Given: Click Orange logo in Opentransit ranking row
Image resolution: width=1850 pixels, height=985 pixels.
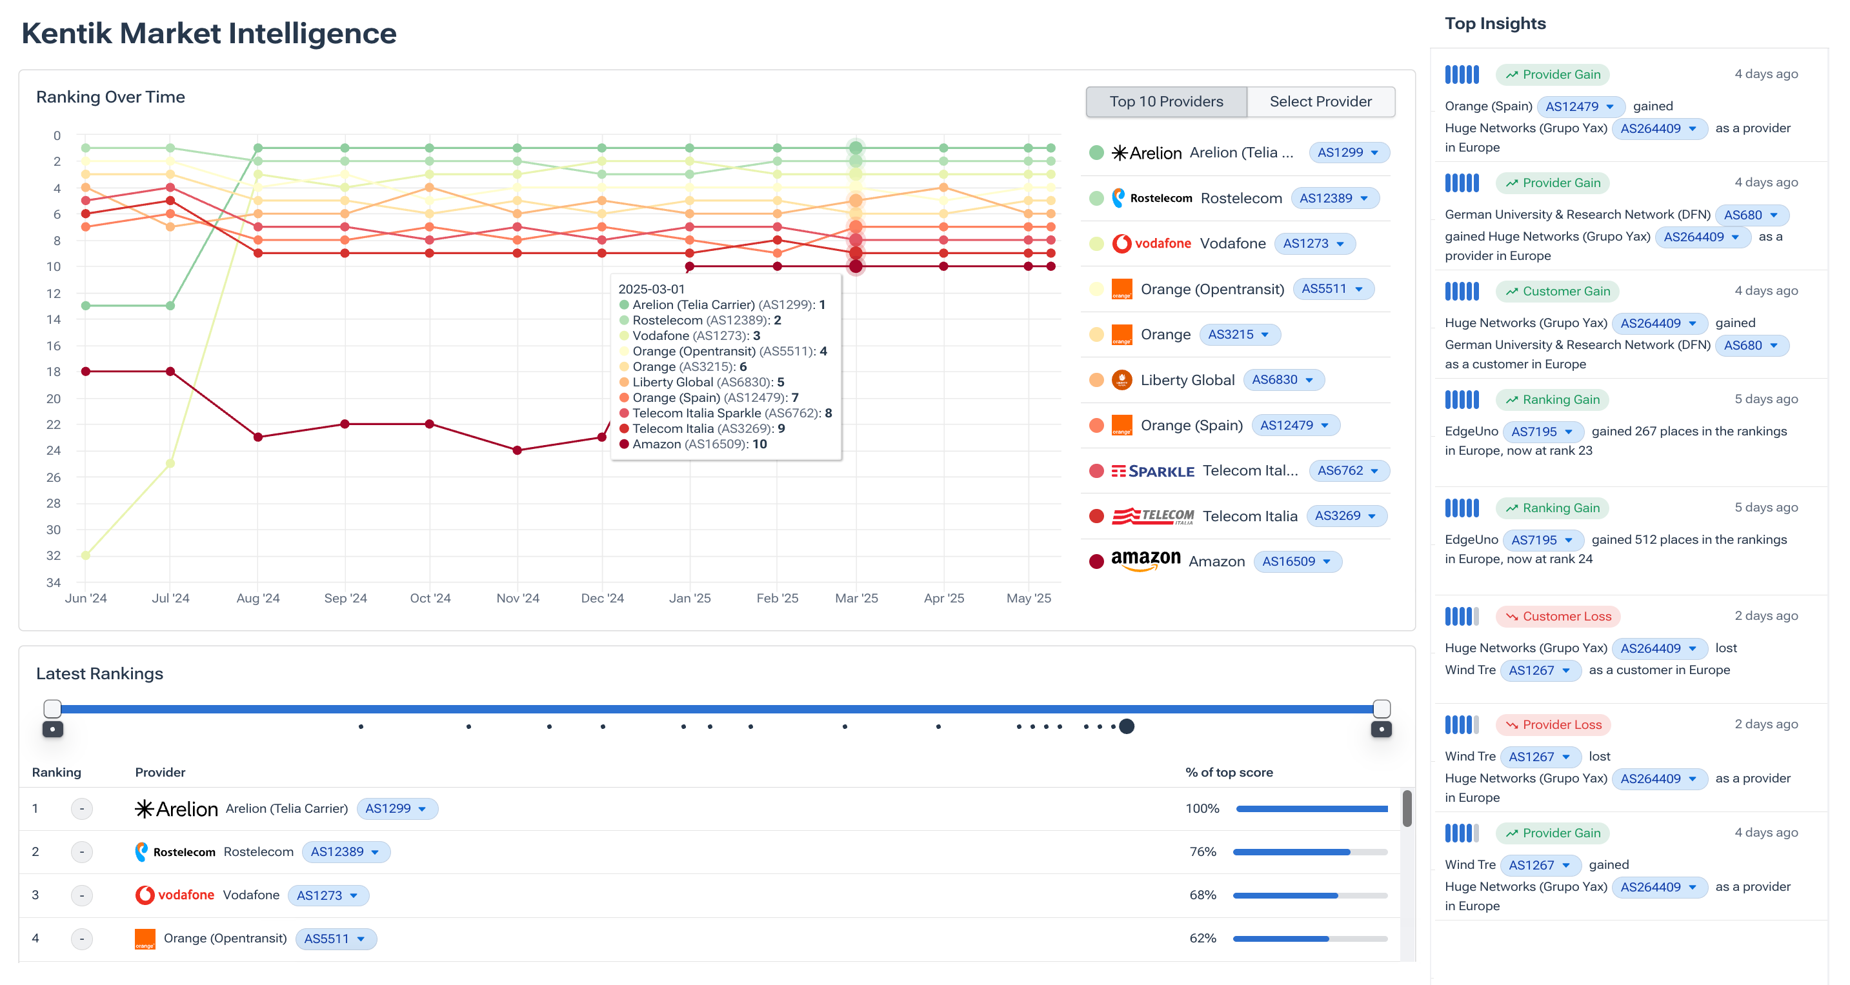Looking at the screenshot, I should click(145, 939).
